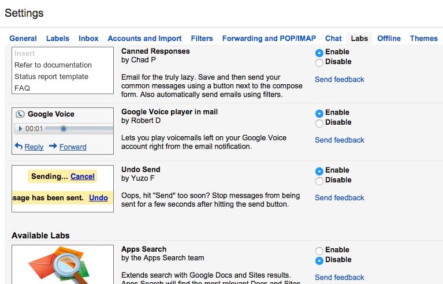Viewport: 443px width, 284px height.
Task: Switch to the Labels tab
Action: [x=58, y=39]
